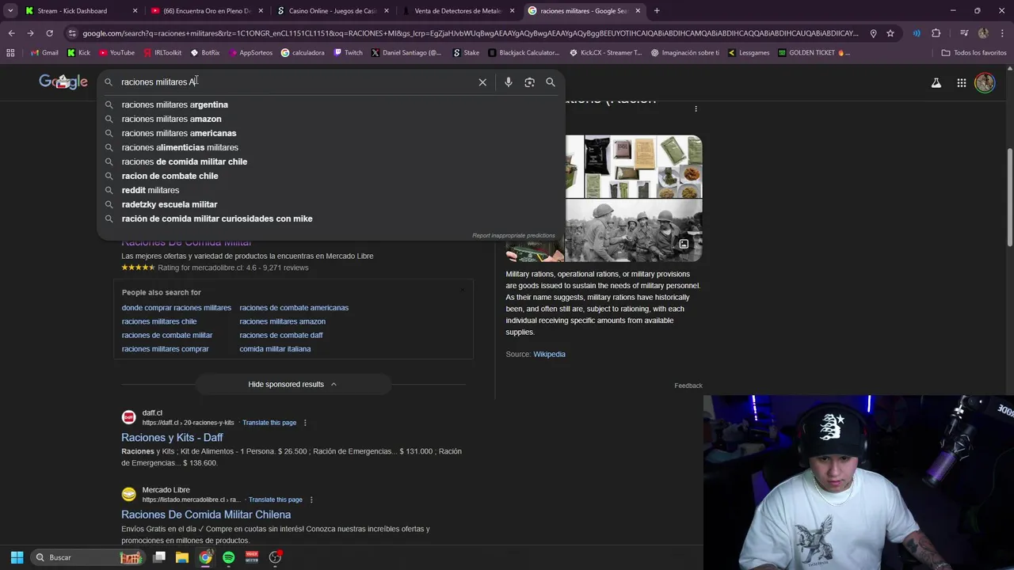Click Report inappropriate predictions
This screenshot has width=1014, height=570.
[513, 235]
